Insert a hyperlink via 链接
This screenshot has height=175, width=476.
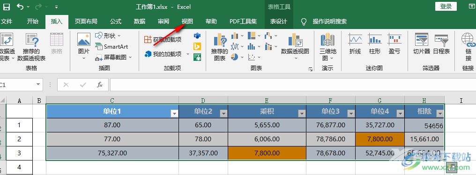coord(468,47)
